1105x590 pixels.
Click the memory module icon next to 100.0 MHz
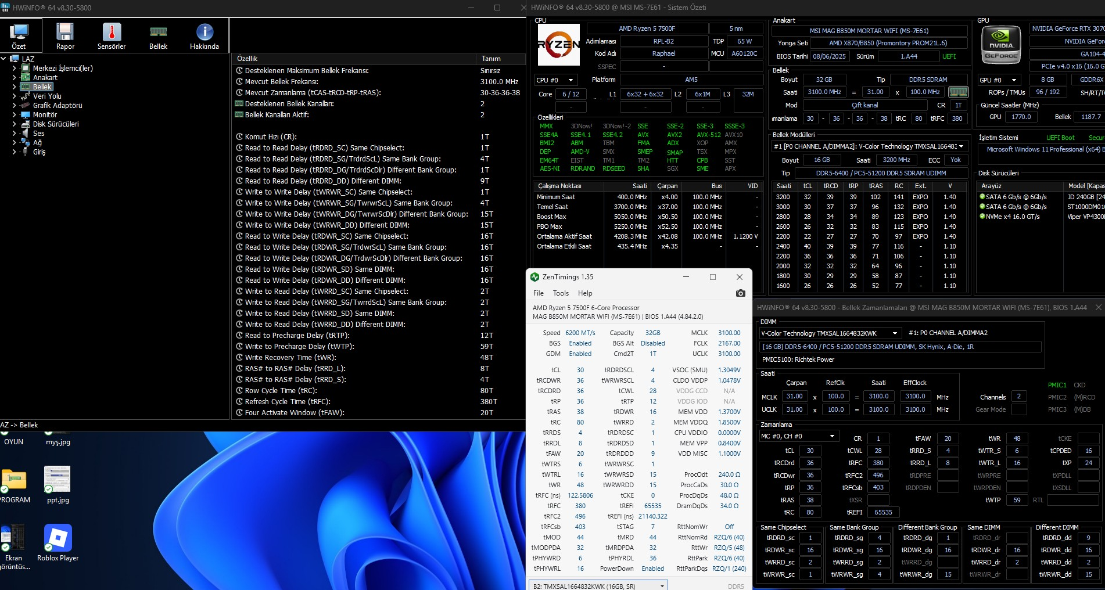pos(958,92)
